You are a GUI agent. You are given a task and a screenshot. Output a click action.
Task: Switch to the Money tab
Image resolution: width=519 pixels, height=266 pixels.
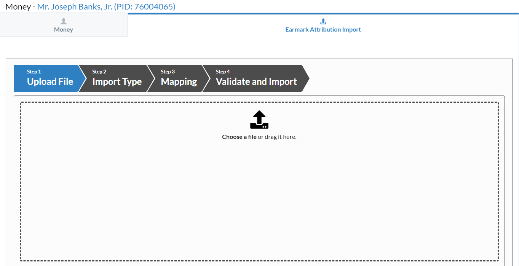[x=64, y=25]
